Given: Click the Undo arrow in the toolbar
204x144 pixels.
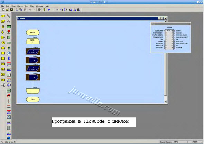Looking at the screenshot, I should pos(30,10).
